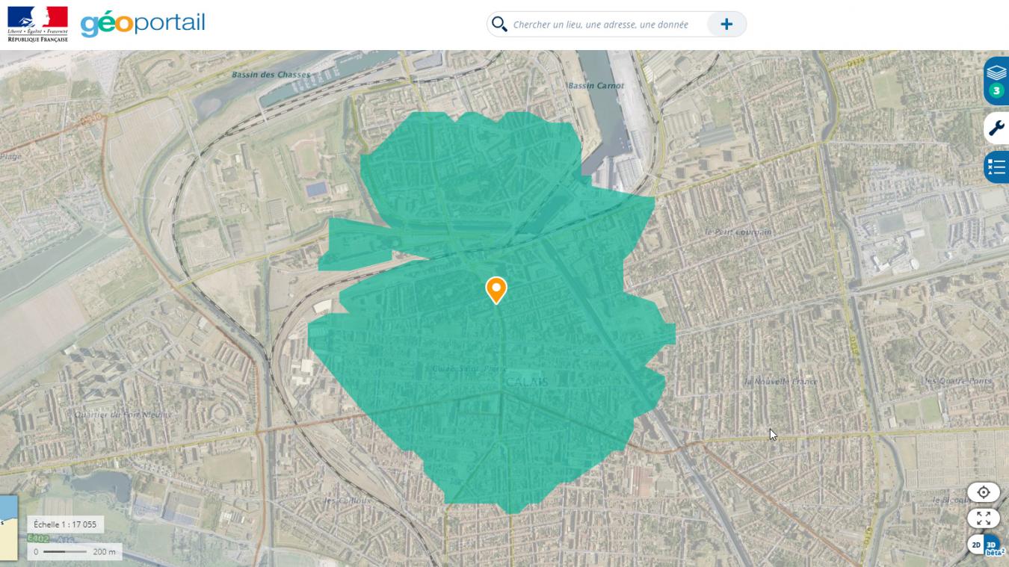Switch the map to 3D beta view

(993, 545)
